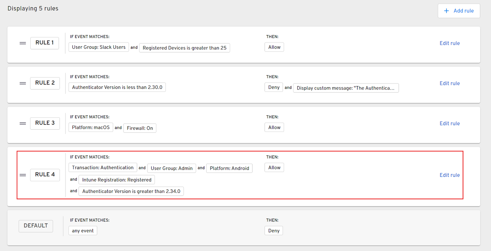This screenshot has width=491, height=251.
Task: Grab the drag handle for Rule 1
Action: coord(23,43)
